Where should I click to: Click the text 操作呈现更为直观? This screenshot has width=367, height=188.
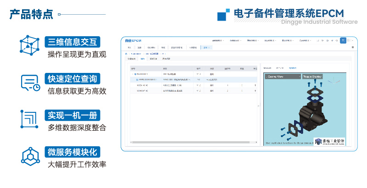click(x=77, y=54)
